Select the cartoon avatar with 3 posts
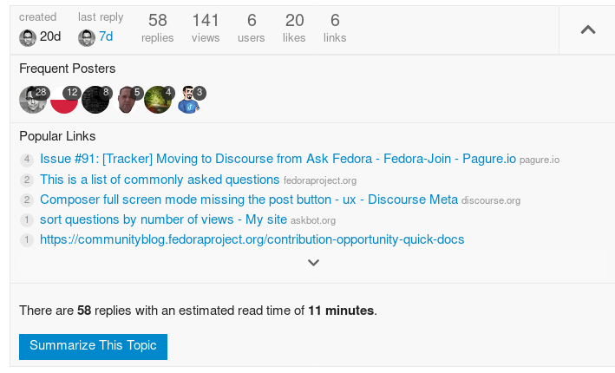This screenshot has width=615, height=373. point(190,101)
